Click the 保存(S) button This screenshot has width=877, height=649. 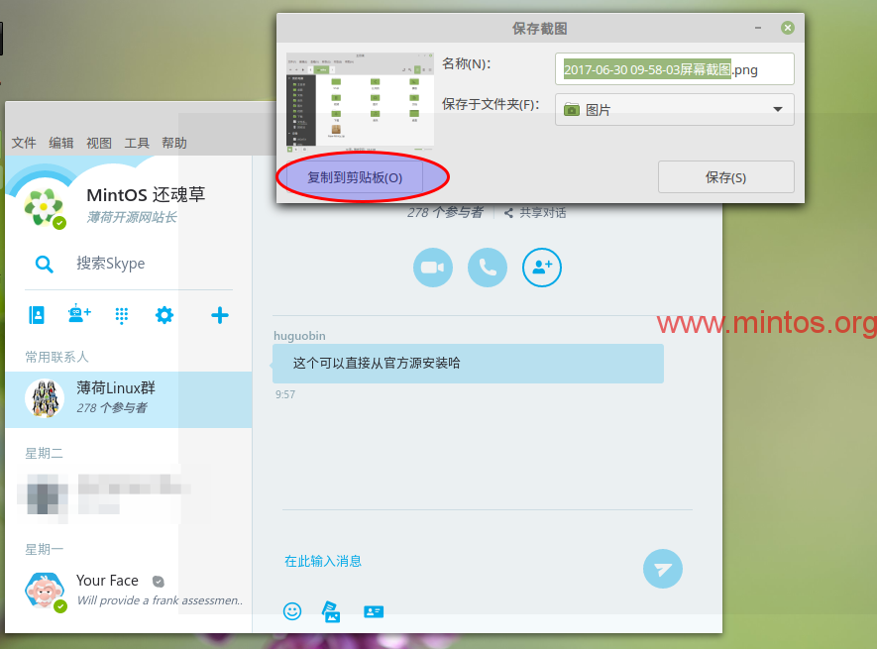tap(726, 177)
